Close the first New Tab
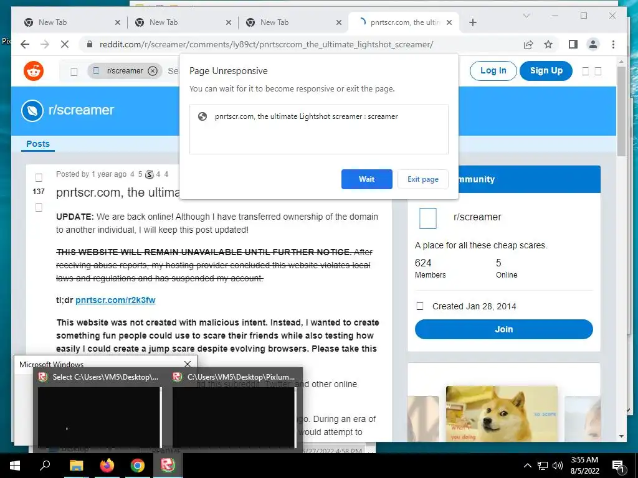 pyautogui.click(x=118, y=22)
